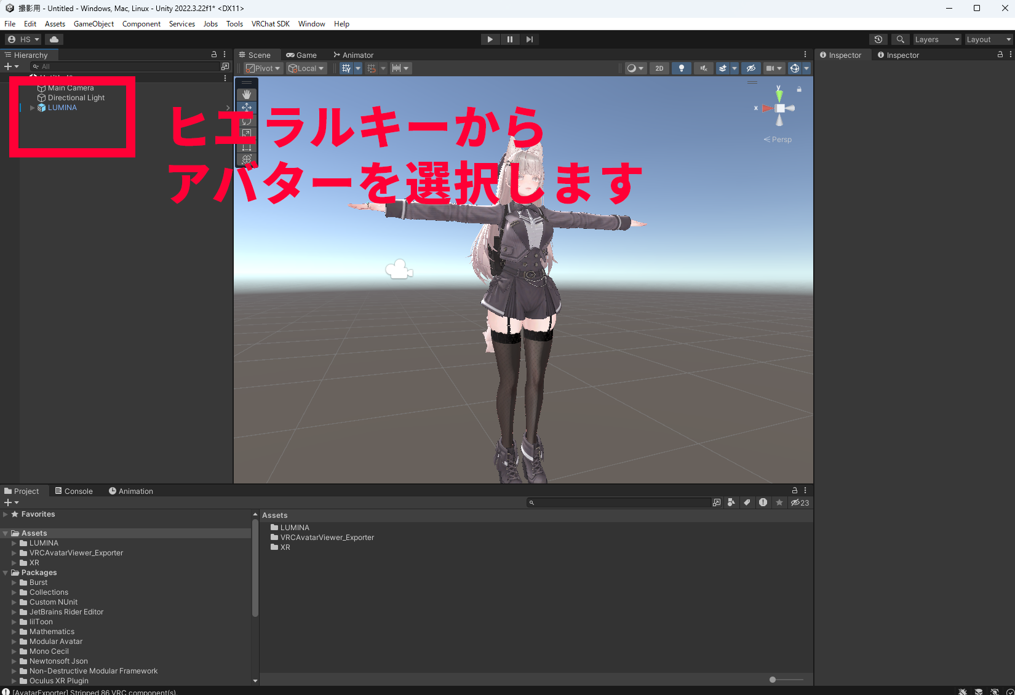This screenshot has height=695, width=1015.
Task: Toggle scene lighting with the lightbulb icon
Action: click(681, 68)
